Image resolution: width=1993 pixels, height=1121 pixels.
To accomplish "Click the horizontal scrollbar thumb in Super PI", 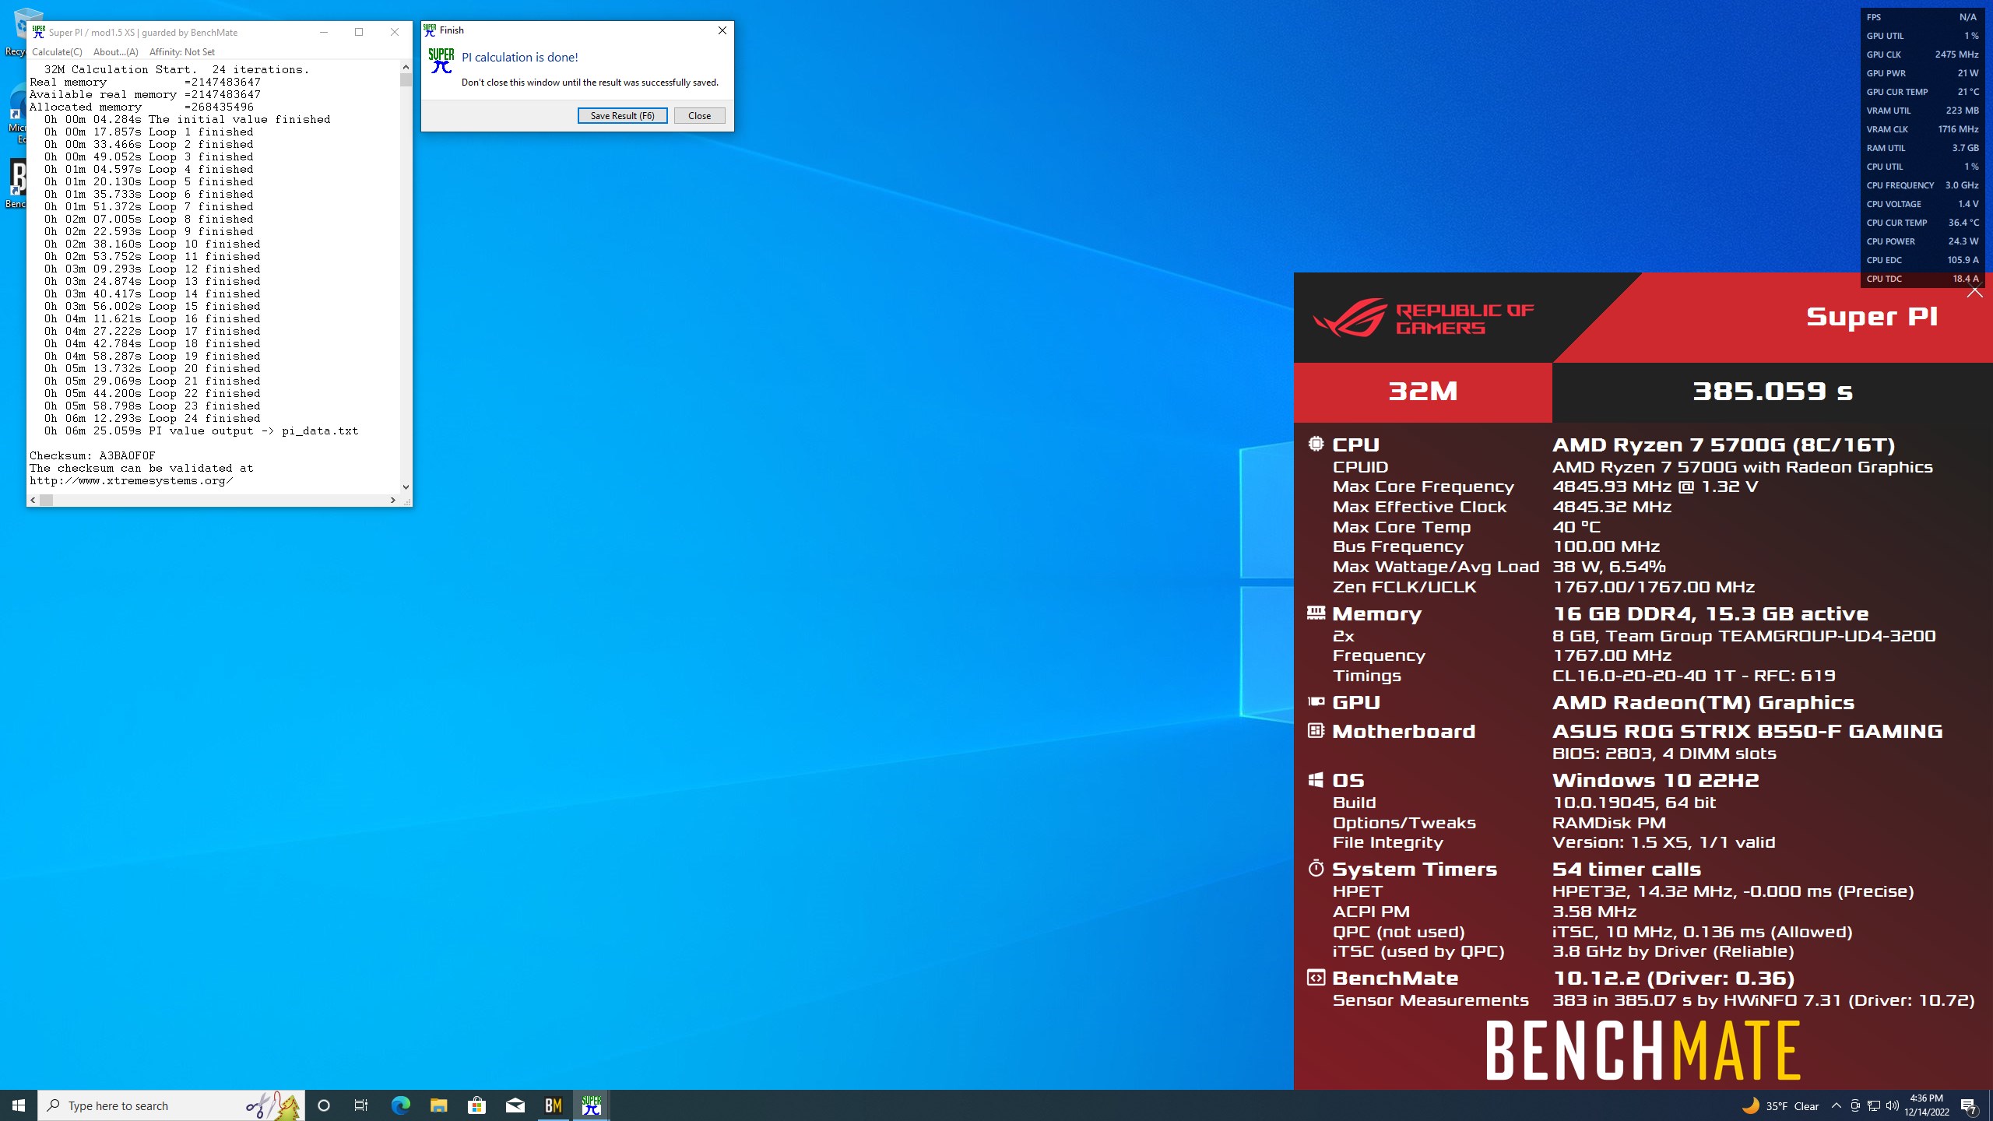I will click(47, 501).
